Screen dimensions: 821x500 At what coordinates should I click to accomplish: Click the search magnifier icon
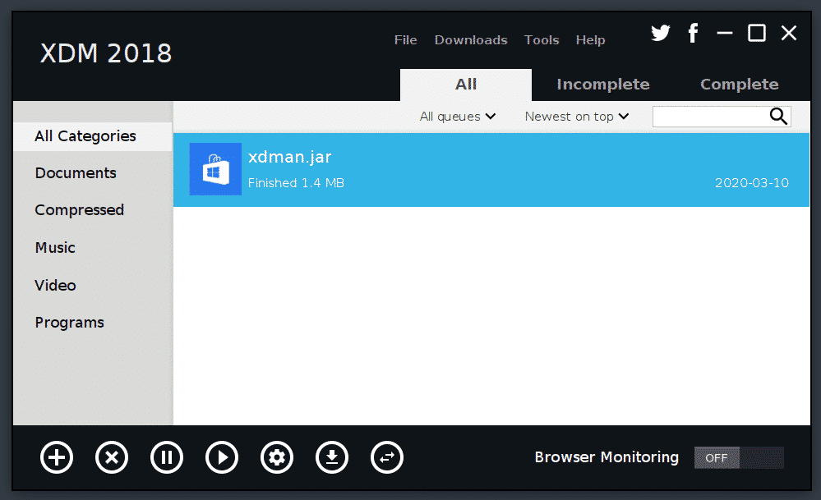click(778, 116)
